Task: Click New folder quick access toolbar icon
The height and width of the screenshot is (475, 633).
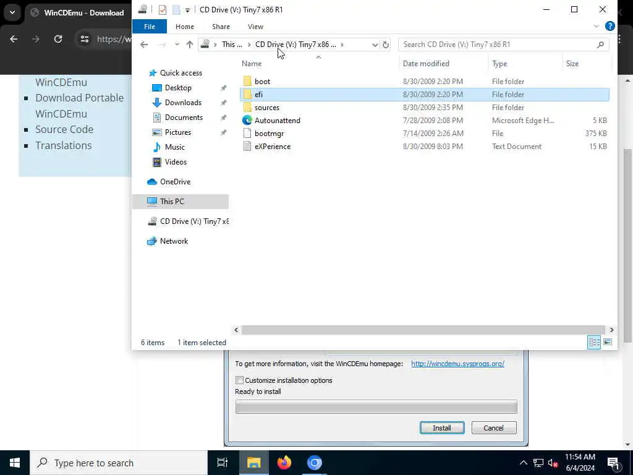Action: [176, 10]
